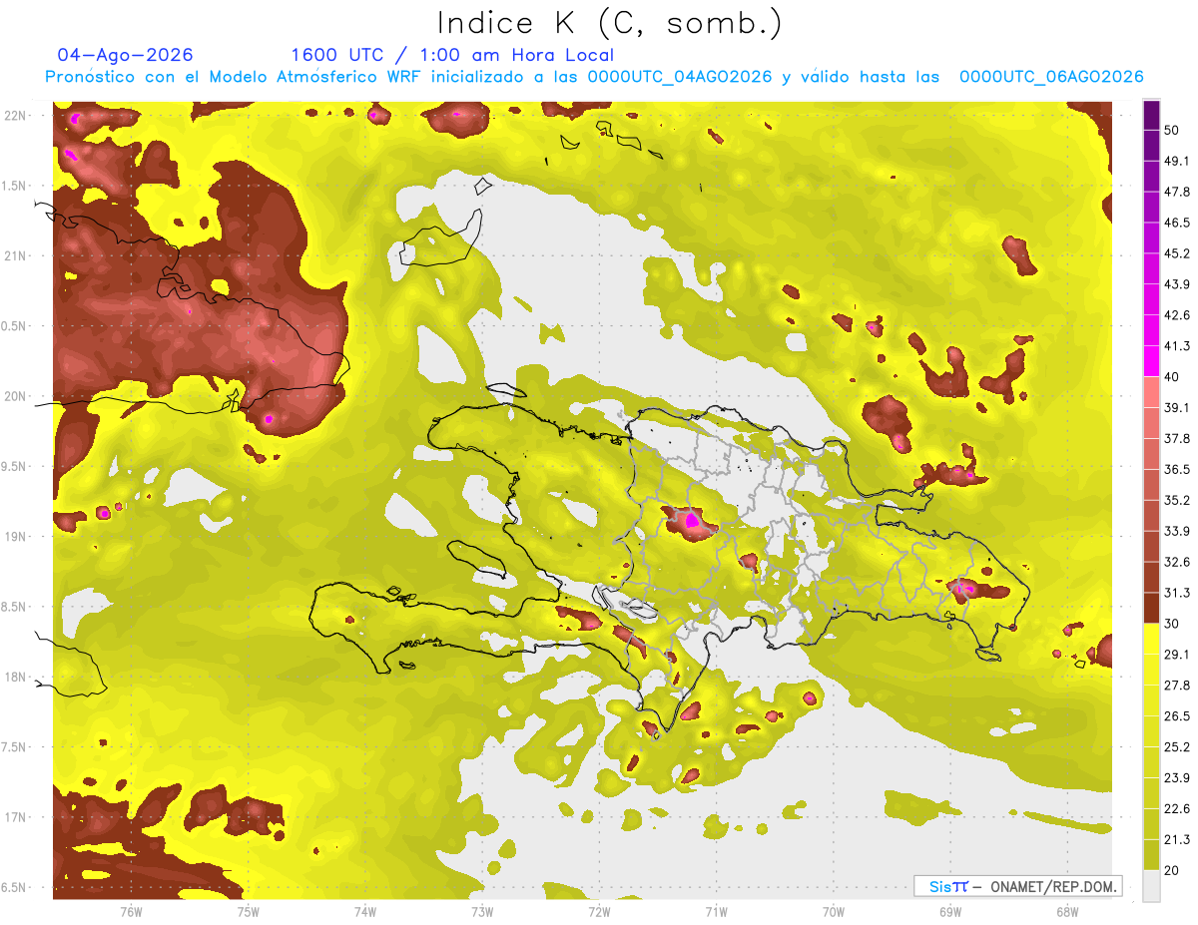
Task: Click the legend value "36.5"
Action: click(1176, 469)
